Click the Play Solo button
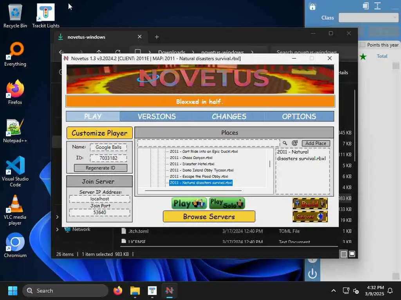The height and width of the screenshot is (300, 401). click(227, 203)
